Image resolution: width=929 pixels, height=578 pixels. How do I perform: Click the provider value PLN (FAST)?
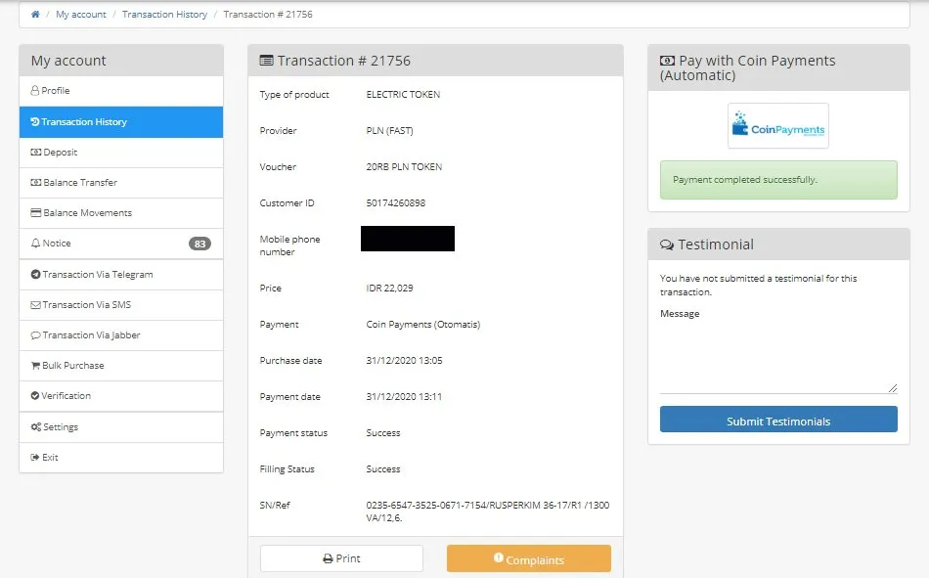pos(389,130)
